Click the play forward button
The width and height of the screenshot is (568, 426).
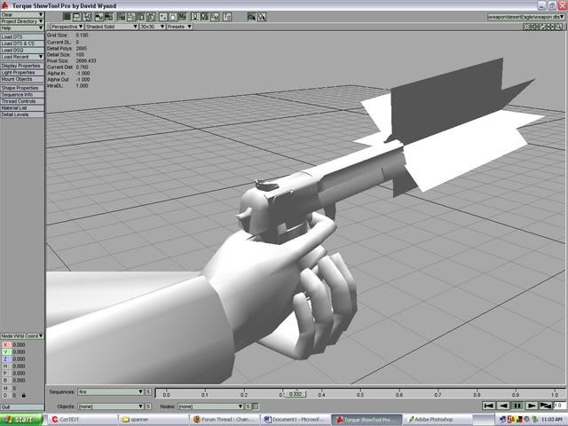point(531,406)
